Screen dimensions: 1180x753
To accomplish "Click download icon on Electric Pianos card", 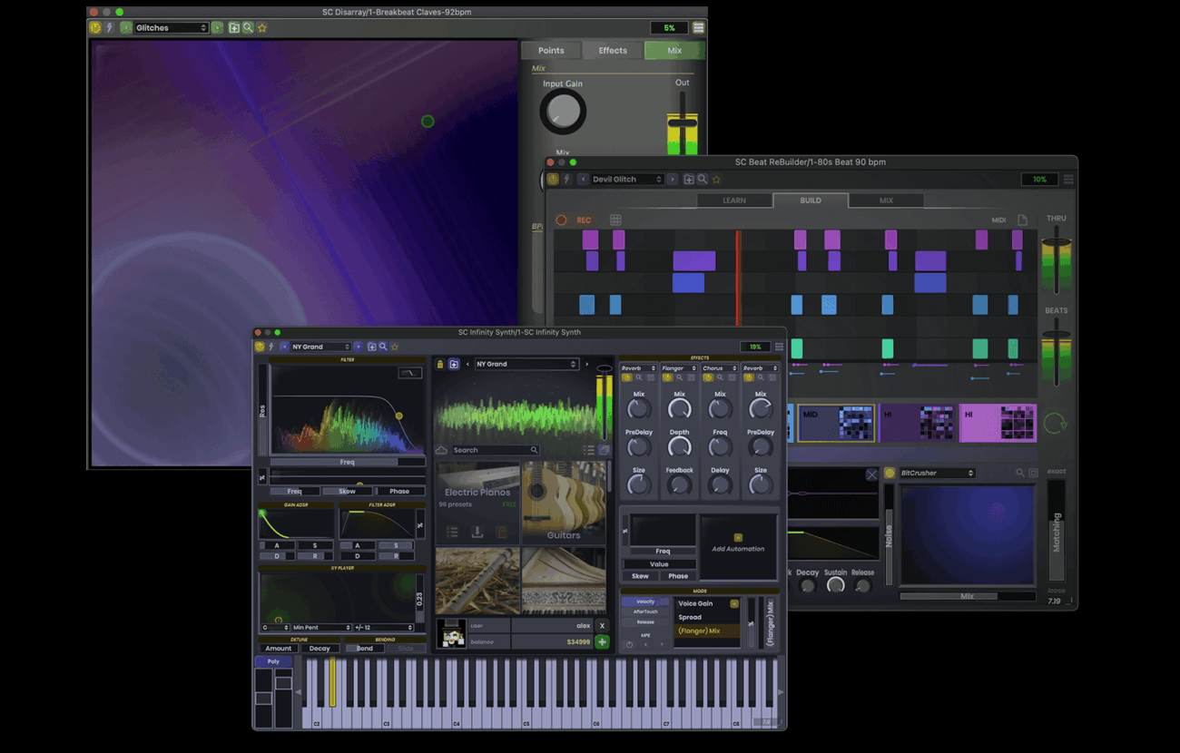I will tap(477, 533).
